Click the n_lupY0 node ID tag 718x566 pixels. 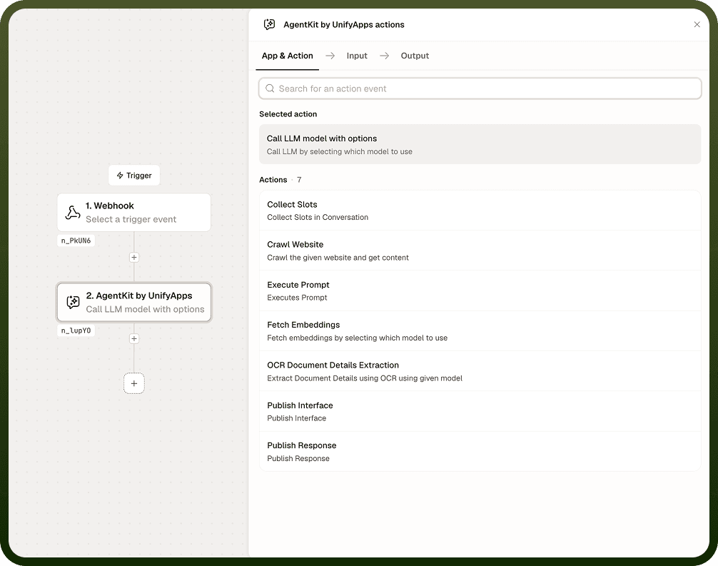76,330
